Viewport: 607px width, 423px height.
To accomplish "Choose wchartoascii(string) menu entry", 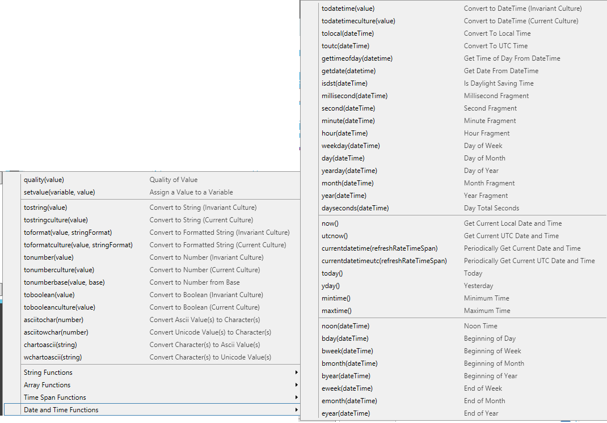I will (53, 357).
